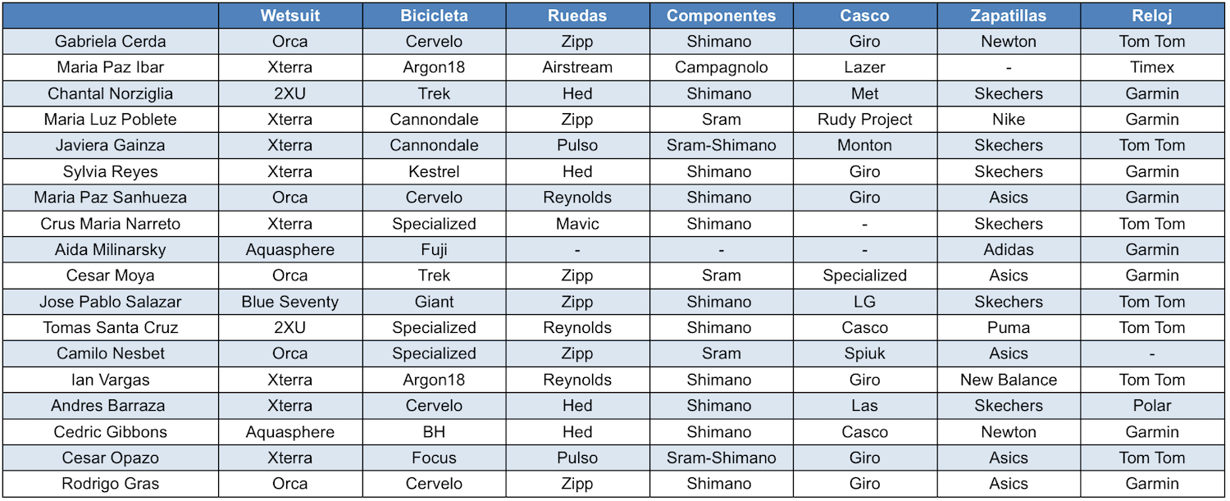Select the Zapatillas column header
Viewport: 1230px width, 501px height.
1009,16
